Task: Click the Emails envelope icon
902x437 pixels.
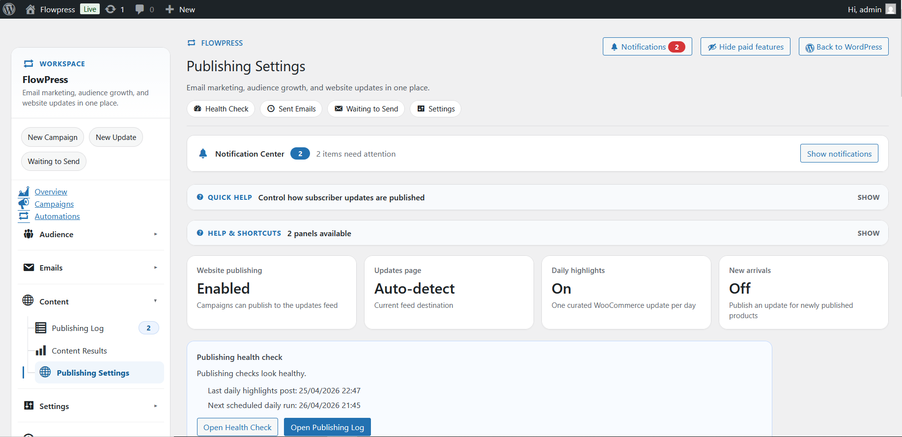Action: tap(29, 268)
